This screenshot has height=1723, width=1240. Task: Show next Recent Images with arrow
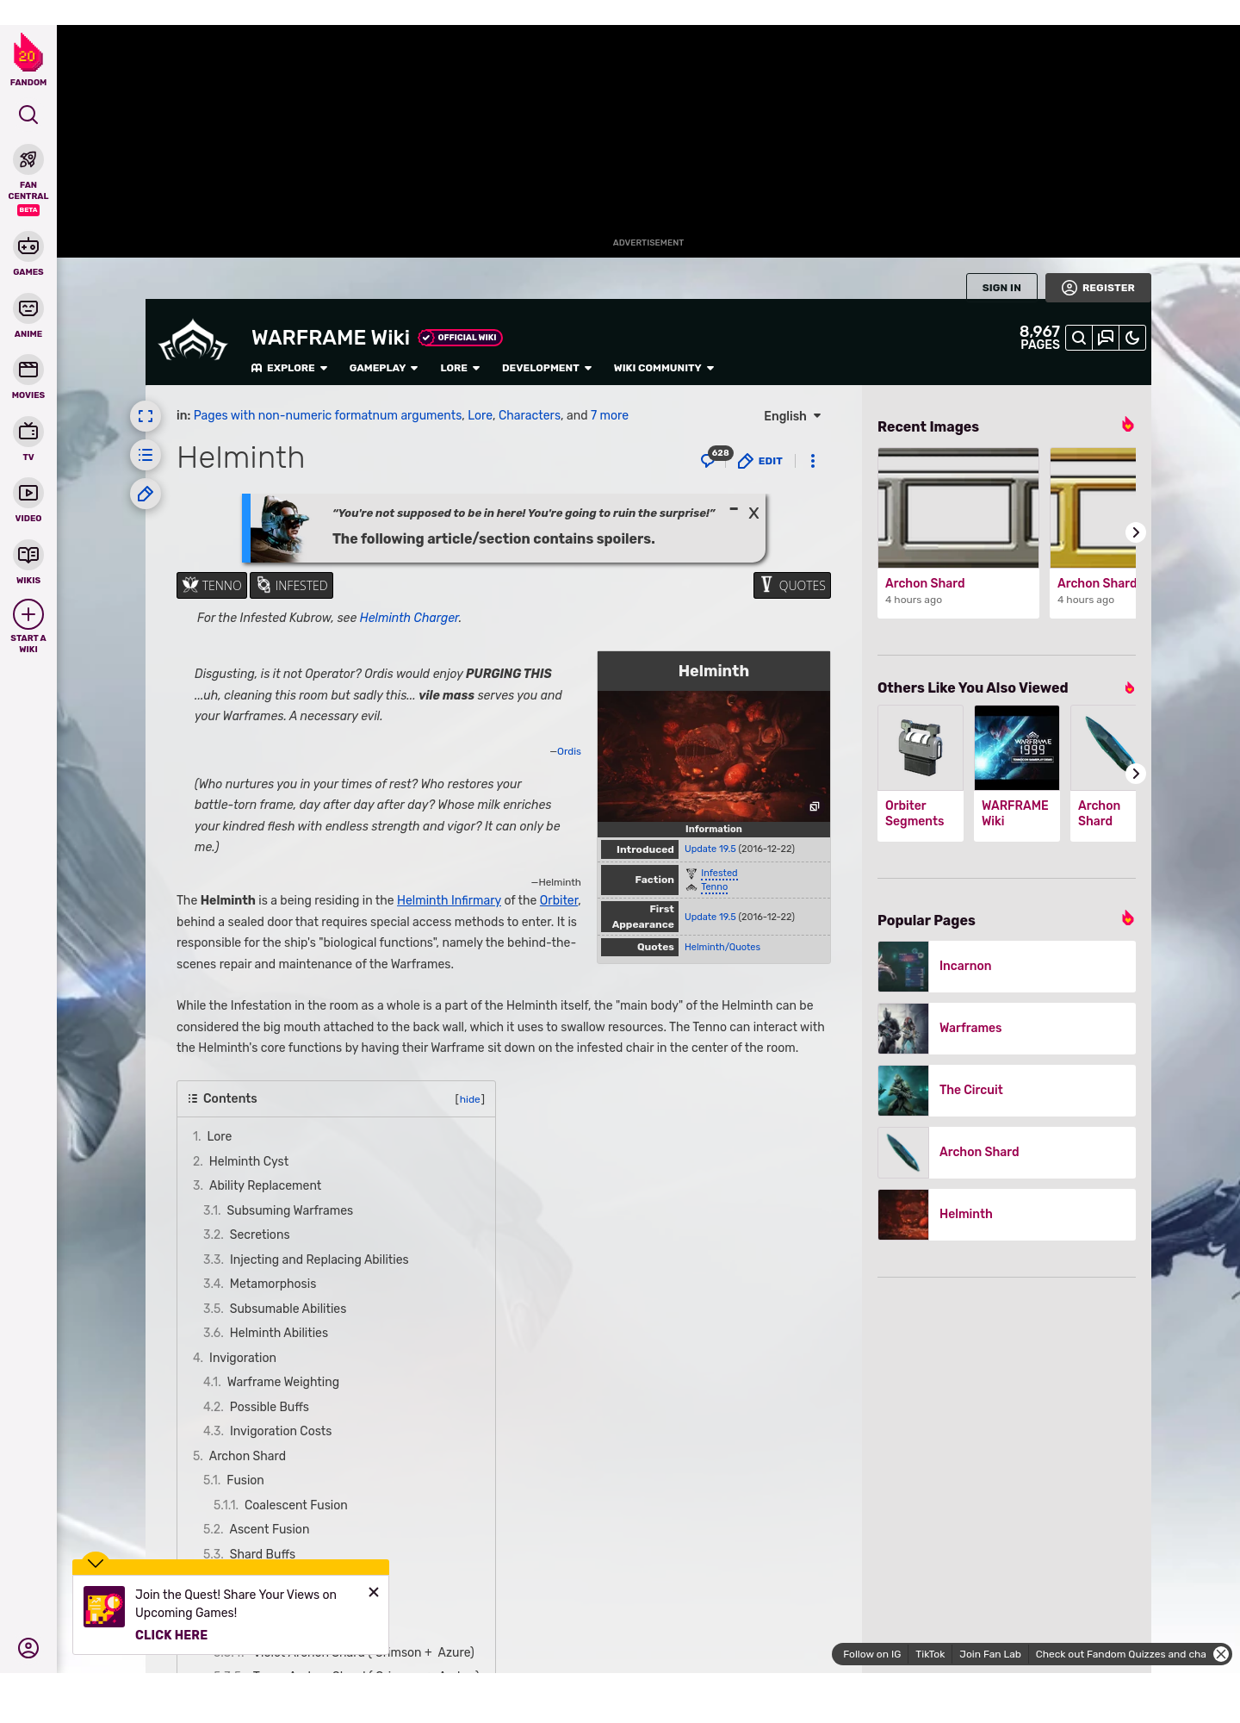pos(1136,532)
